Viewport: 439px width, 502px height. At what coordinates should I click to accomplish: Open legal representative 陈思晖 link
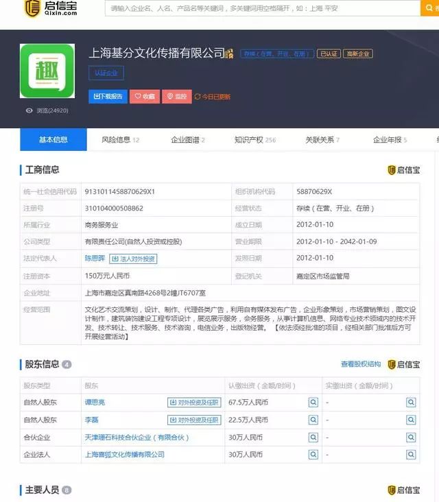coord(95,258)
